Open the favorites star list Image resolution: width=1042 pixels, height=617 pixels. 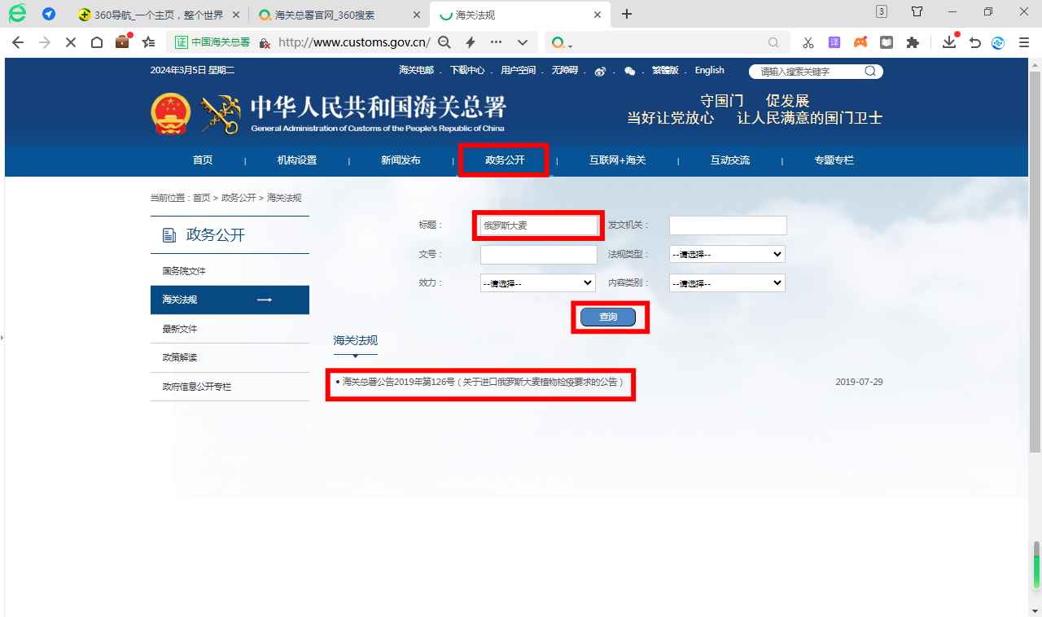pyautogui.click(x=148, y=42)
